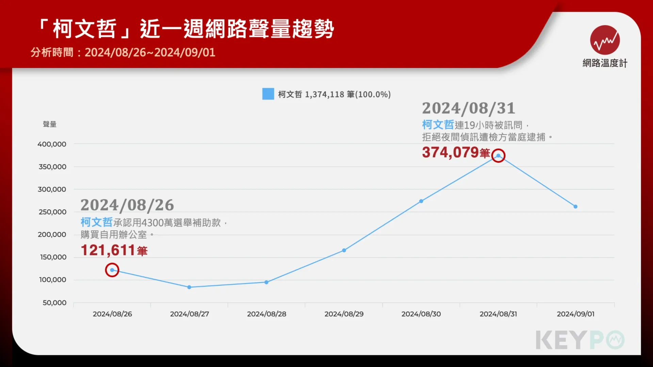Click the chart title 「柯文哲」近一週網路聲量趨勢
Image resolution: width=653 pixels, height=367 pixels.
pyautogui.click(x=186, y=29)
